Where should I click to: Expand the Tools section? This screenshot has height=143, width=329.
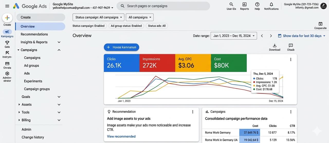coord(59,112)
